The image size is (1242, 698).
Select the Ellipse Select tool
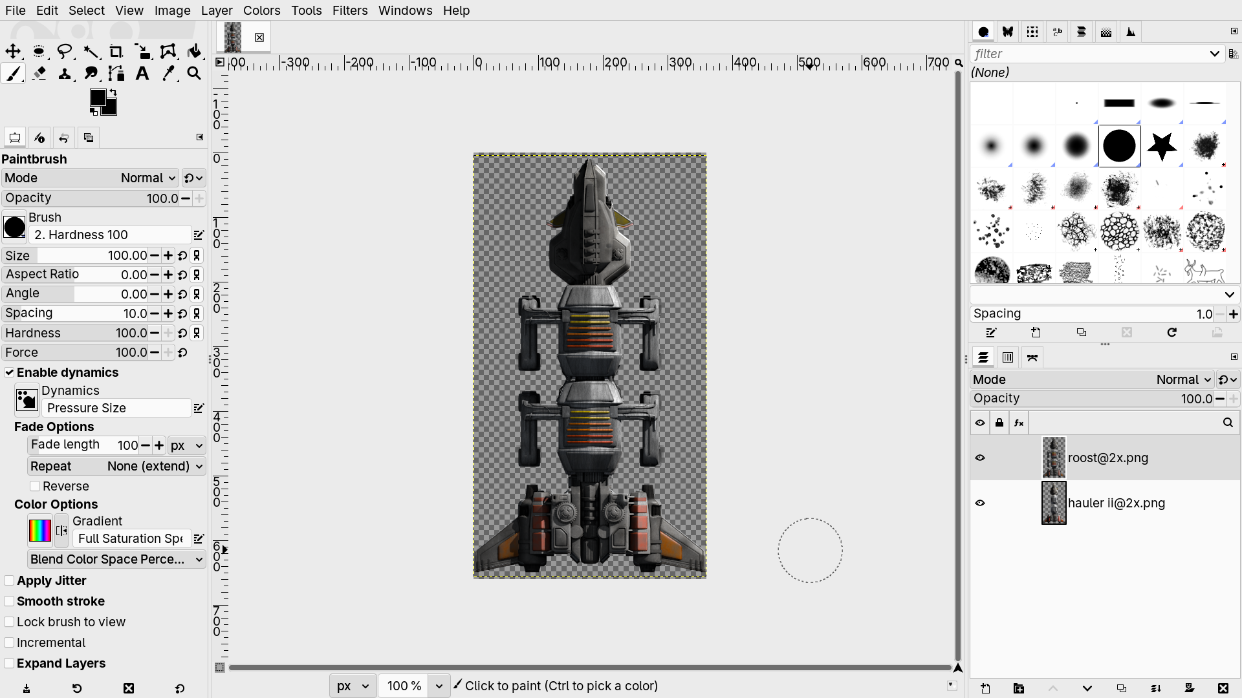39,52
